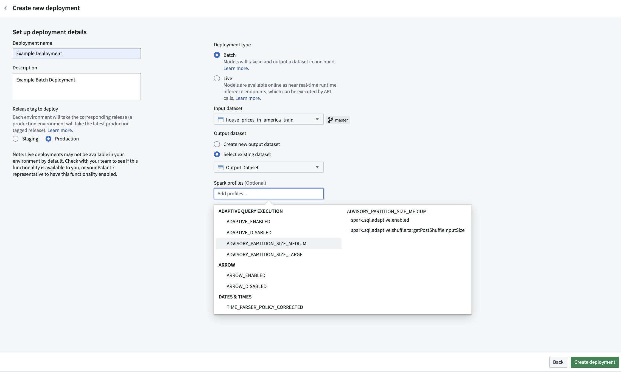Open the Output Dataset dropdown arrow

pos(317,167)
